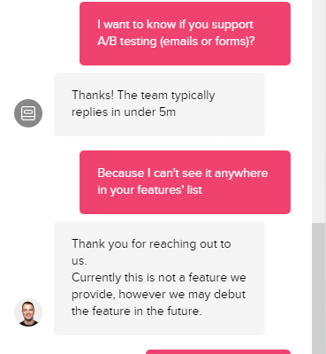Click the line "the feature in the future."

[137, 312]
